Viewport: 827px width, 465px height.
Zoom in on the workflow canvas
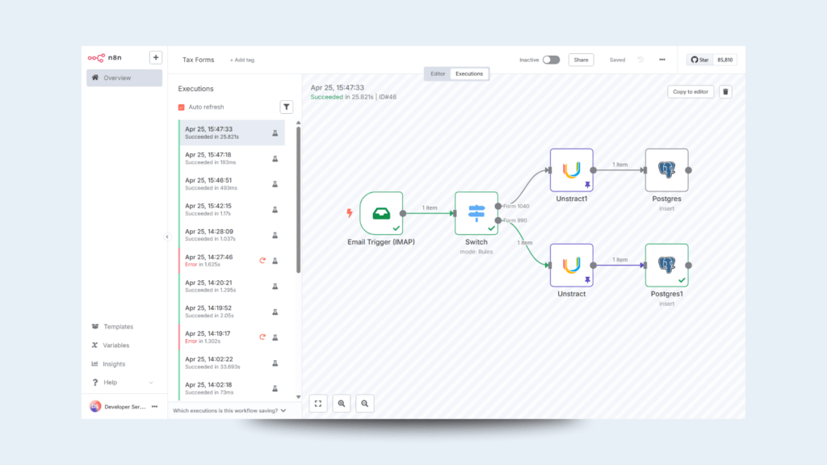(x=342, y=403)
